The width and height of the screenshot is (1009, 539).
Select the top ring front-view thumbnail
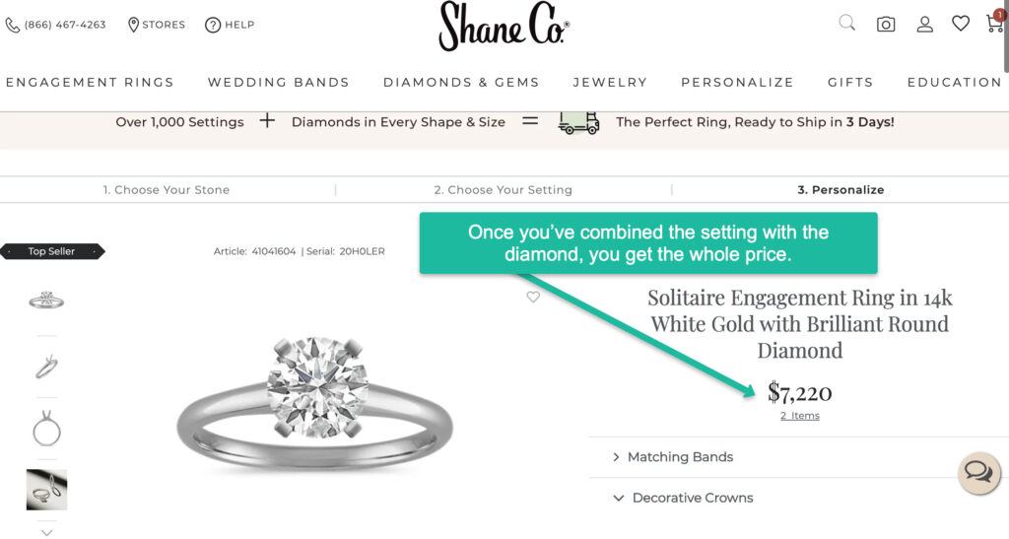(46, 301)
